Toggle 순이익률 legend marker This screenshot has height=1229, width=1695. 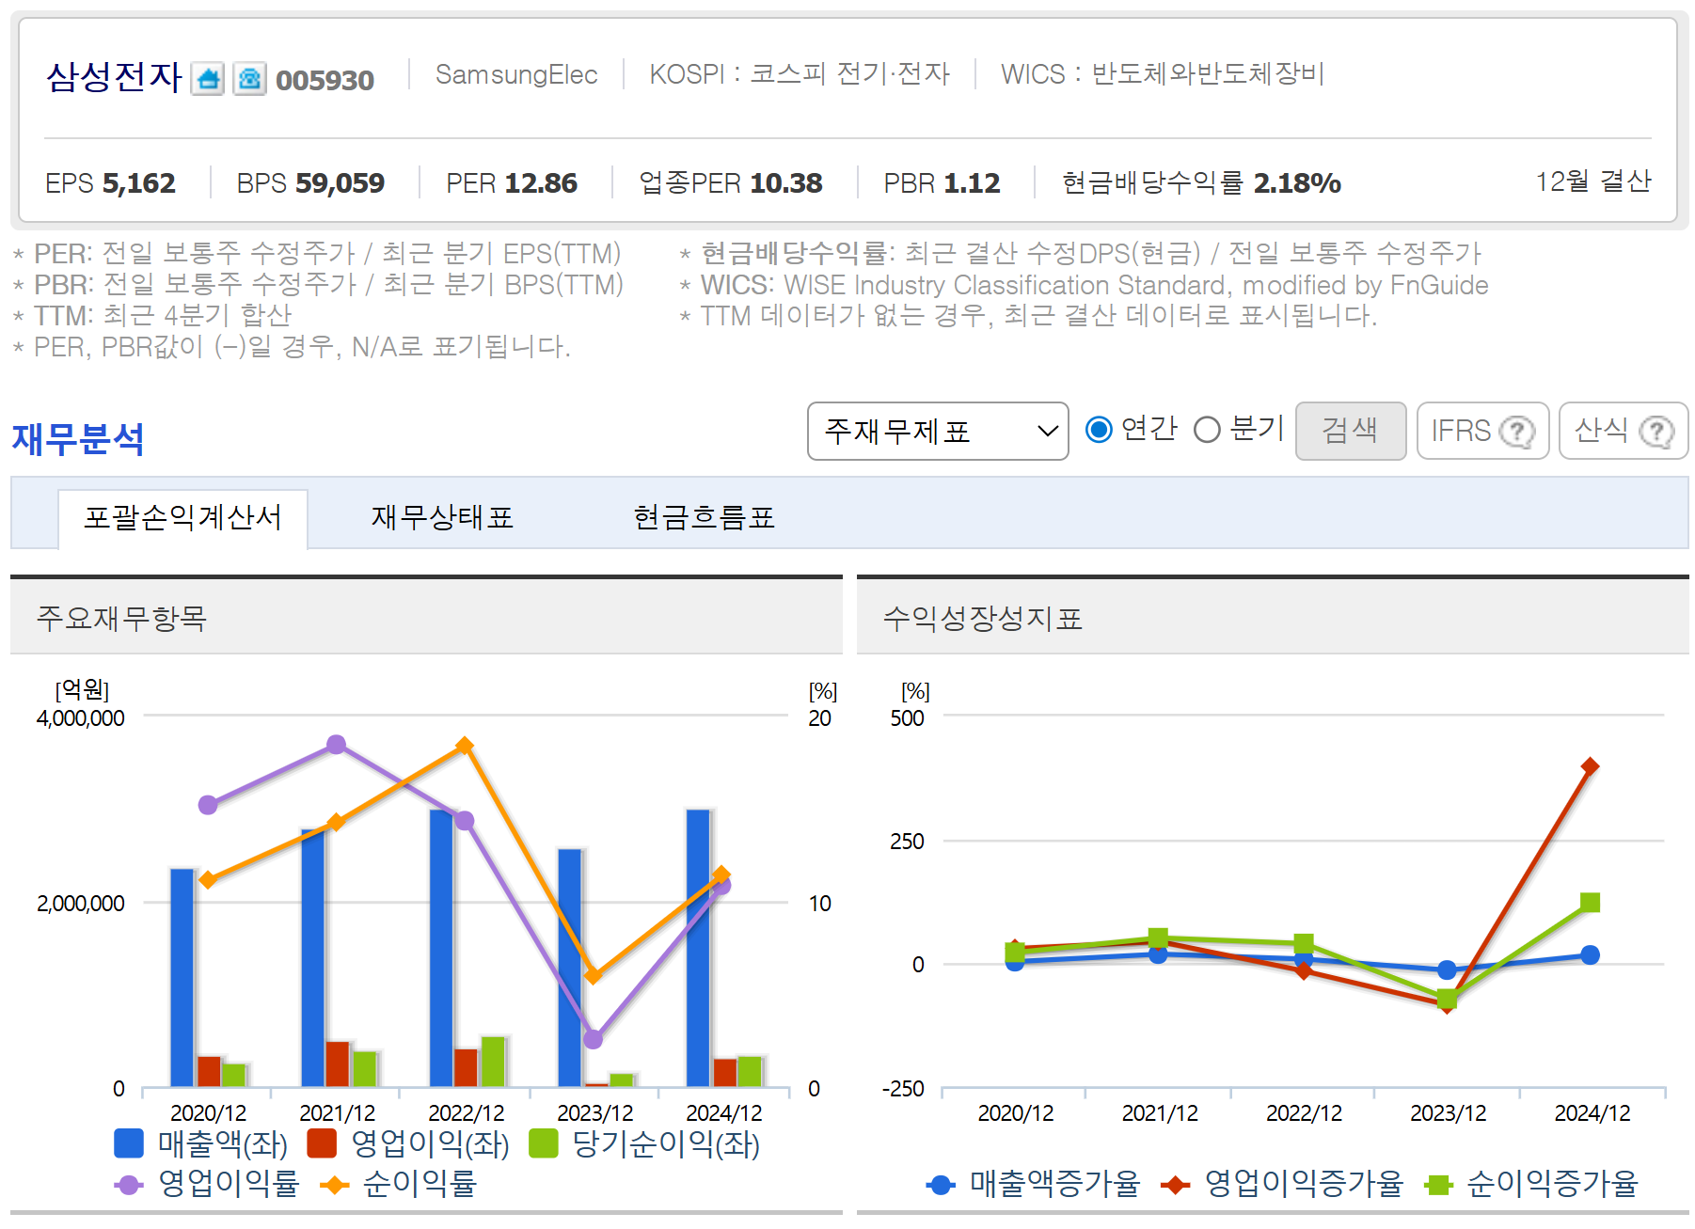pyautogui.click(x=334, y=1185)
